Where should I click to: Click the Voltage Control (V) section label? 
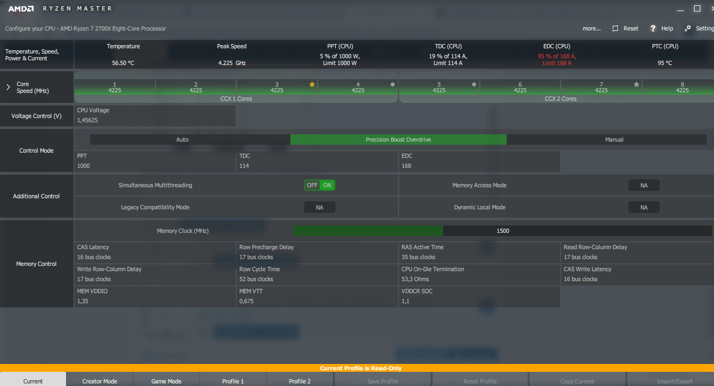36,116
